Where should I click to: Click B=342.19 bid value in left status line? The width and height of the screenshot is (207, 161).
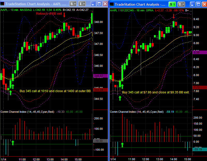(69, 10)
